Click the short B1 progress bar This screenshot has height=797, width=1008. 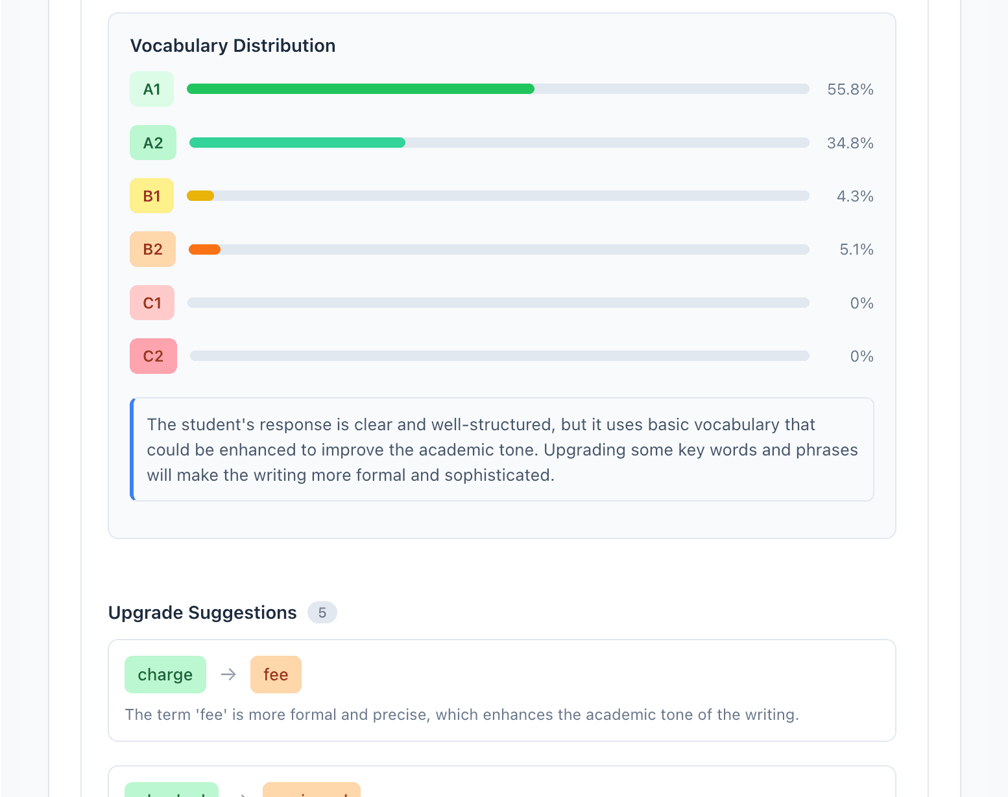200,196
